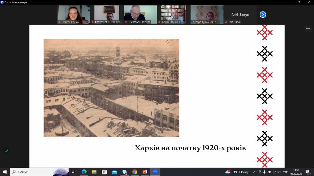314x176 pixels.
Task: Open the battery status tray icon
Action: [x=270, y=172]
